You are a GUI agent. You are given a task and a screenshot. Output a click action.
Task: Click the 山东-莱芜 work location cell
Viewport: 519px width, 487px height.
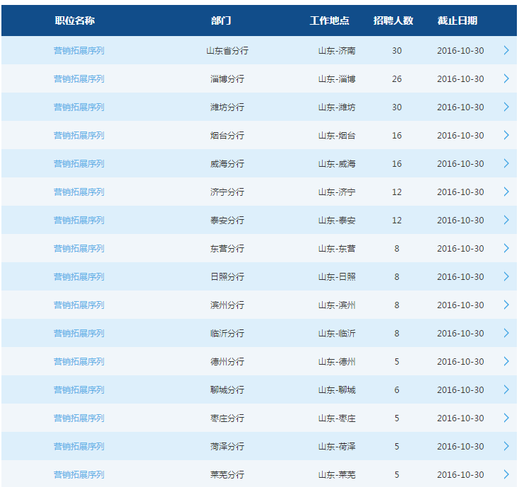tap(337, 474)
